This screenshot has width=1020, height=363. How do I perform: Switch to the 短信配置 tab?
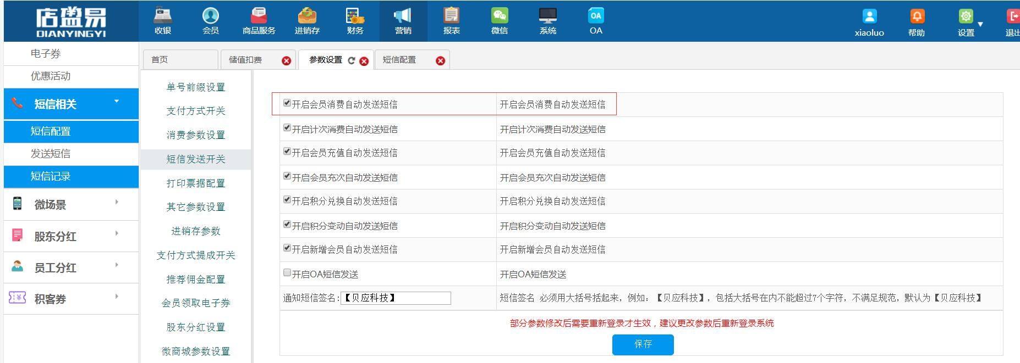click(399, 59)
